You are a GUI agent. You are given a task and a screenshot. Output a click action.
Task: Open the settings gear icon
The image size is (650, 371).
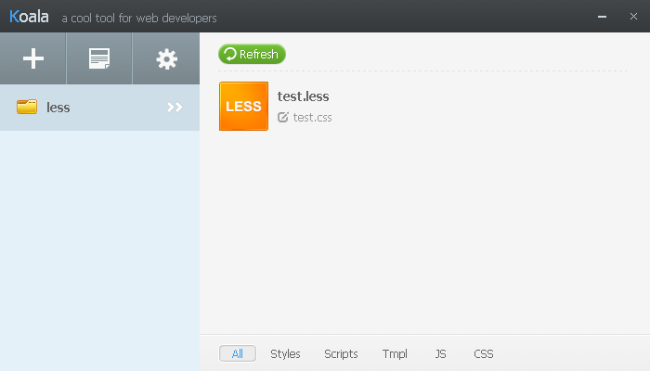point(166,59)
